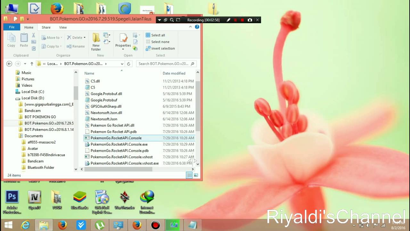This screenshot has width=410, height=231.
Task: Select the BOT POKEMON GO folder in tree
Action: click(x=40, y=117)
